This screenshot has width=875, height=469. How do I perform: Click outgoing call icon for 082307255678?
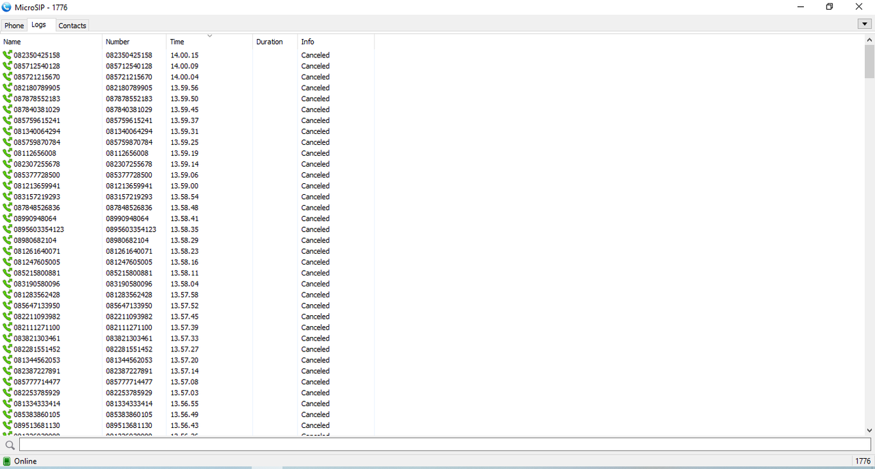click(x=8, y=165)
